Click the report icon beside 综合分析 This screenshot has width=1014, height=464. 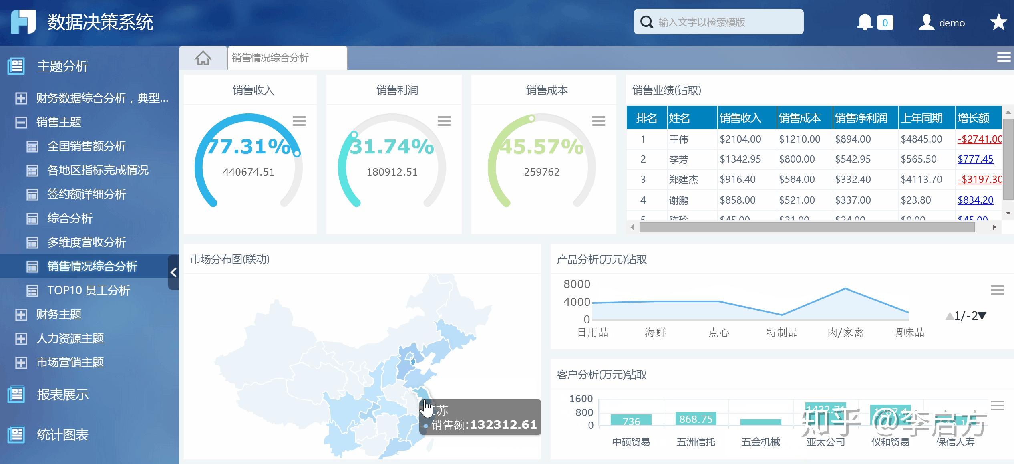click(32, 219)
